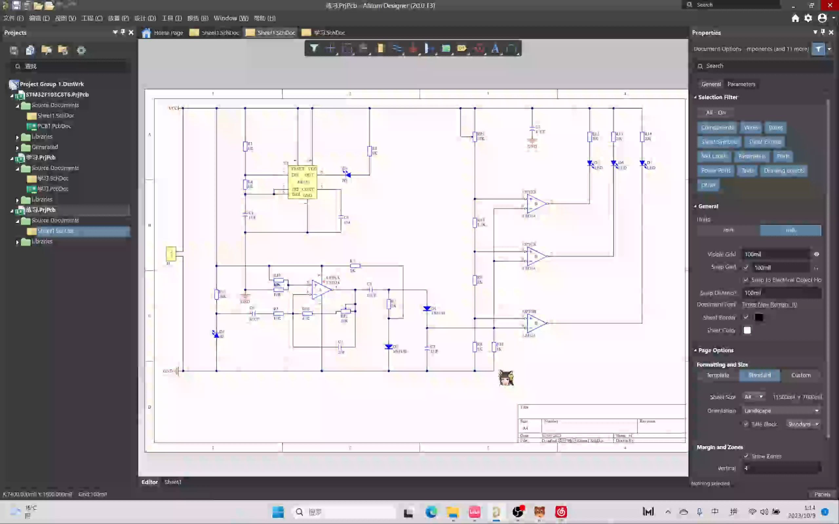Click the Save icon in the title bar

[x=16, y=5]
